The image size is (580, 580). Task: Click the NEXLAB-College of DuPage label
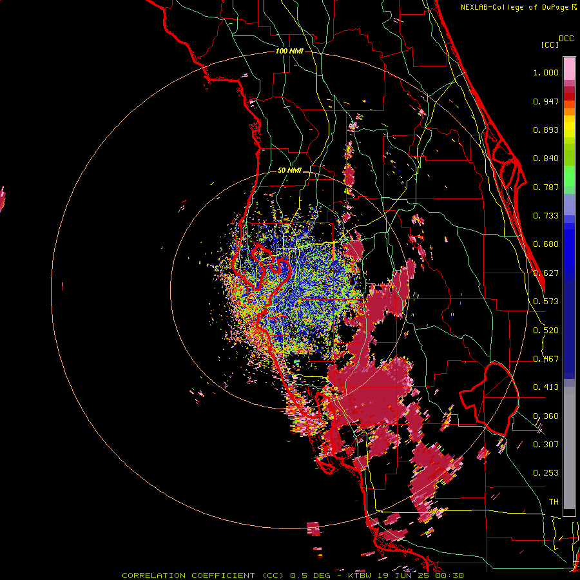point(514,7)
